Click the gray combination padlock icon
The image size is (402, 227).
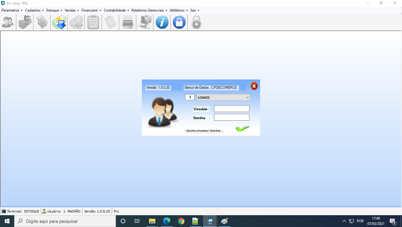pos(196,22)
